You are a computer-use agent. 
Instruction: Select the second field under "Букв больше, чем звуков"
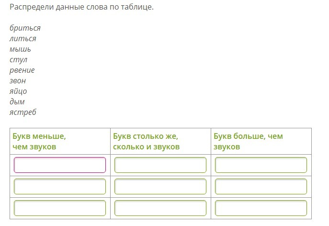pyautogui.click(x=261, y=186)
